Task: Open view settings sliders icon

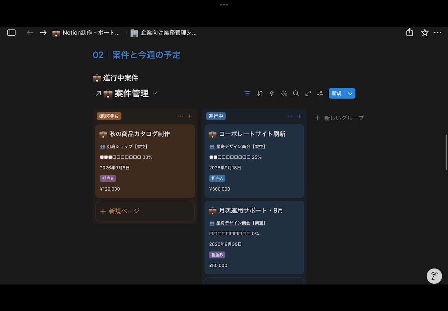Action: (x=320, y=94)
